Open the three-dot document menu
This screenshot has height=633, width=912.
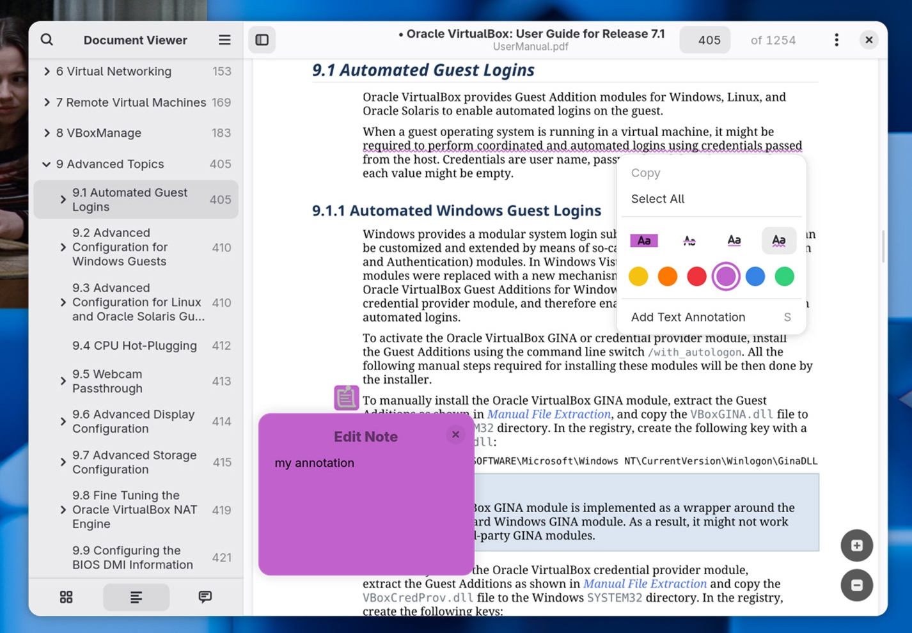point(837,40)
